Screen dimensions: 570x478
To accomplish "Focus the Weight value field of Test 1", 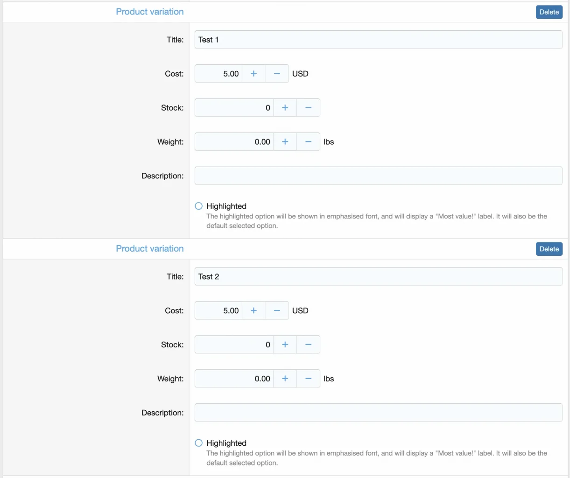I will pos(234,142).
